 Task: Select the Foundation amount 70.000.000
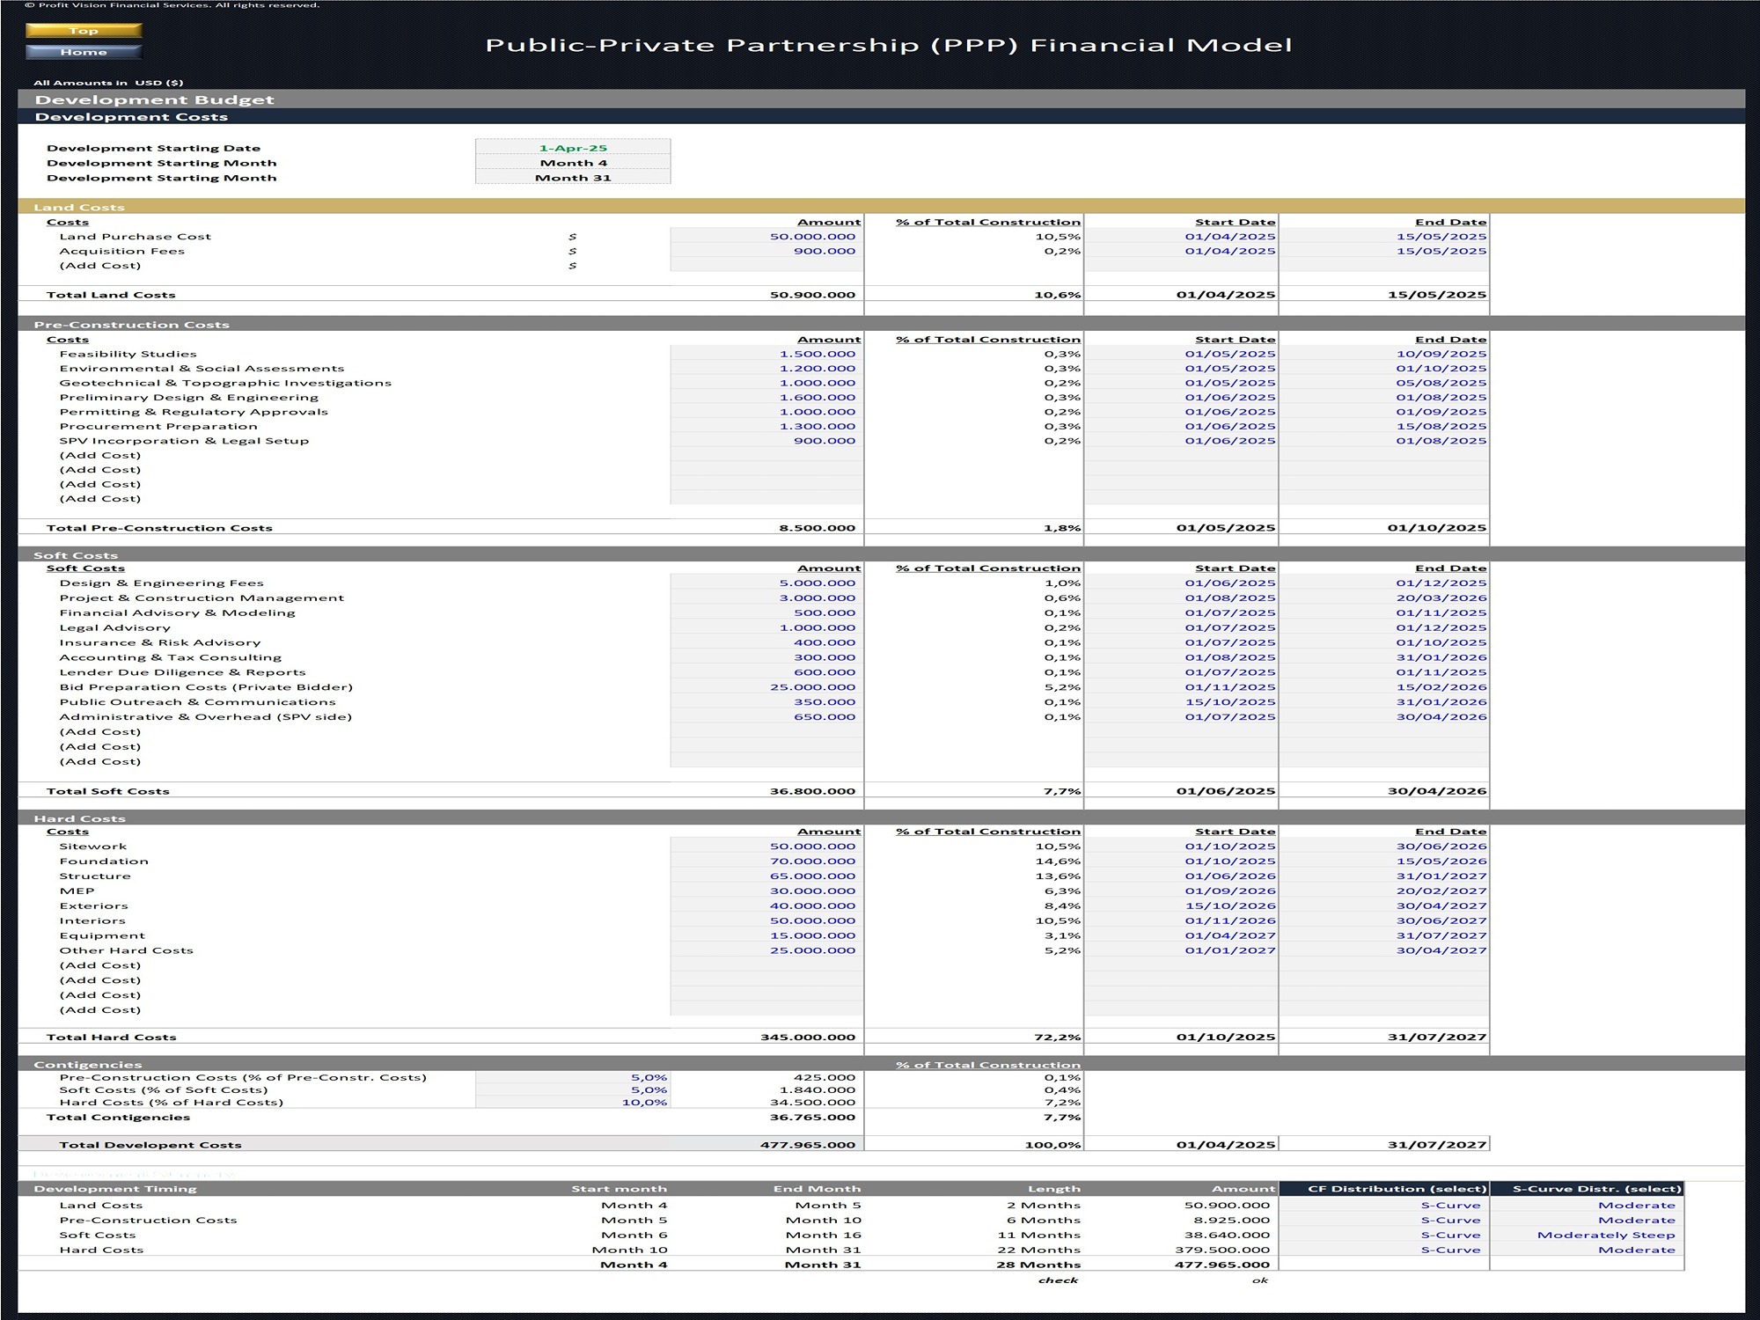(x=766, y=862)
